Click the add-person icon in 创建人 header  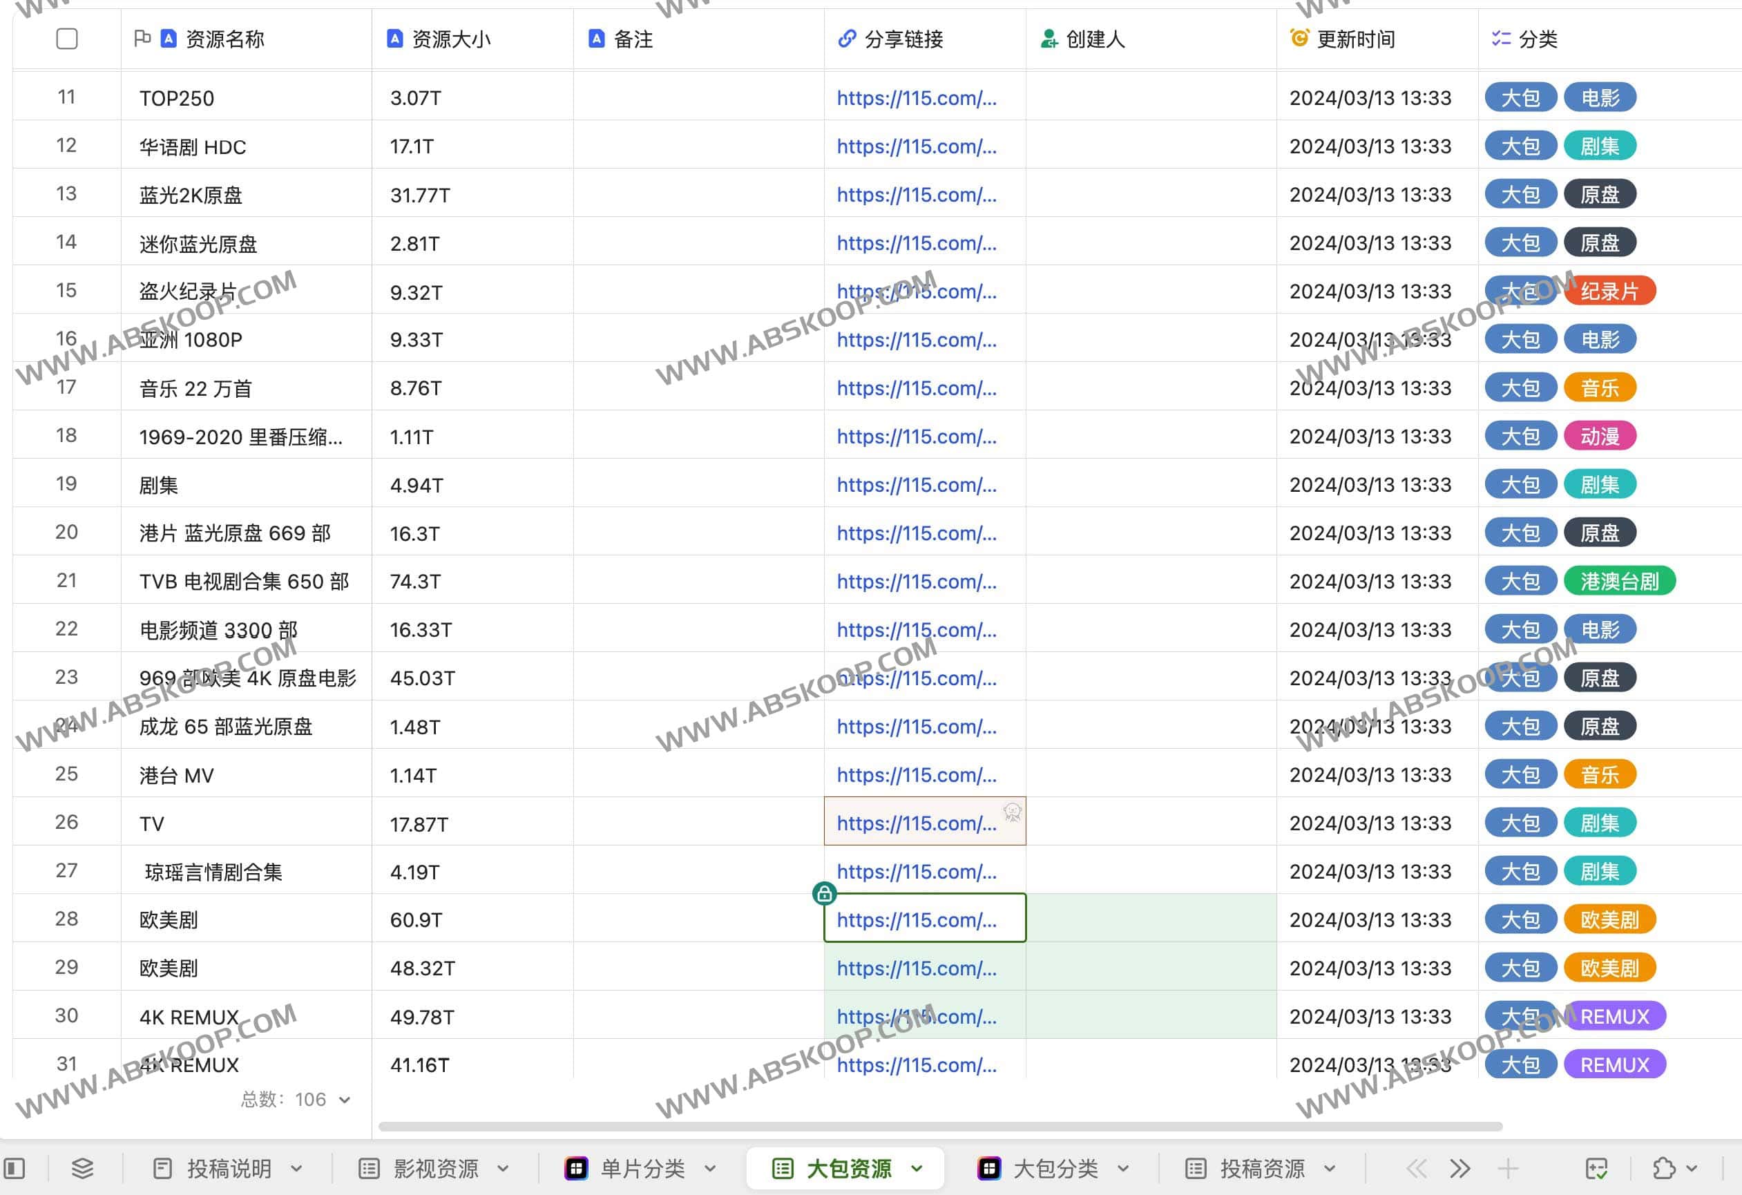click(x=1046, y=39)
